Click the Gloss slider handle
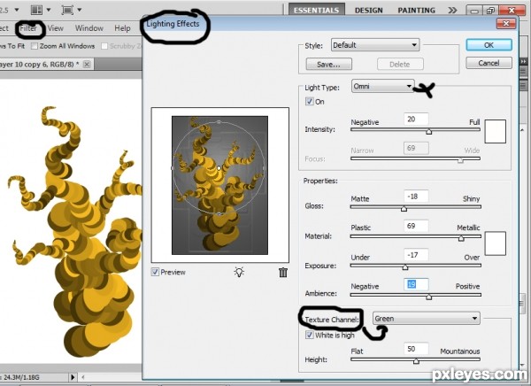Screen dimensions: 531x386 404,208
